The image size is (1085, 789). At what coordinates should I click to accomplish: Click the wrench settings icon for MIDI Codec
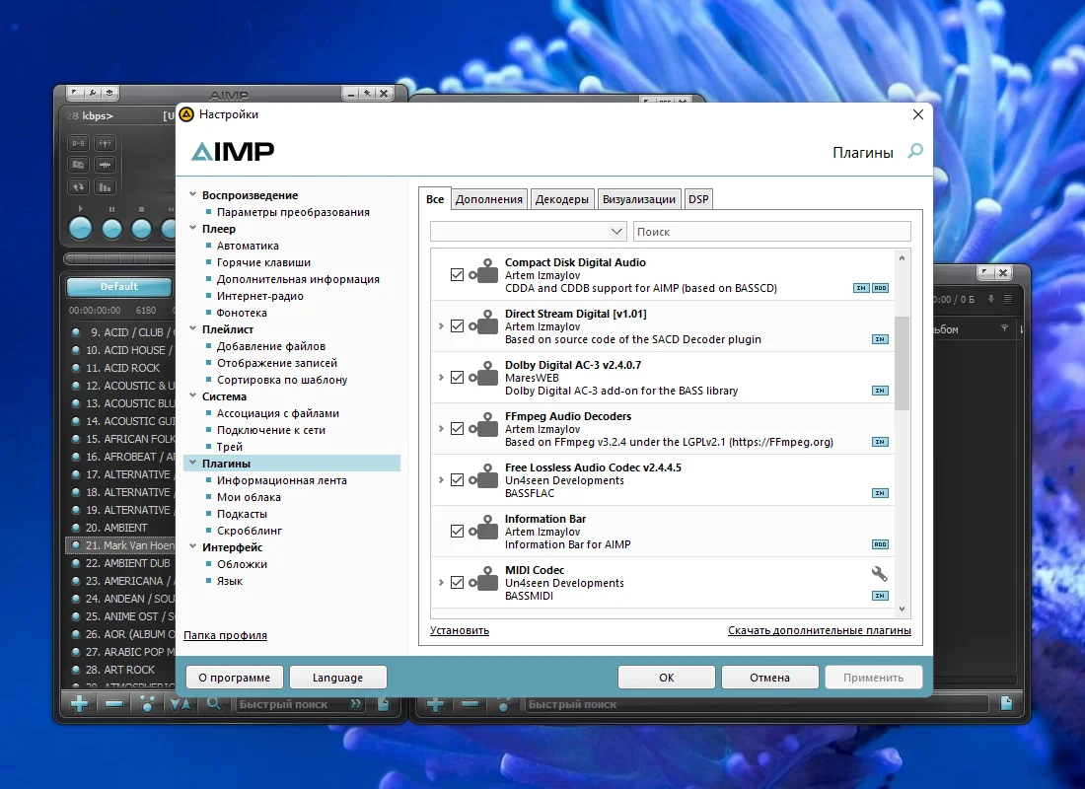(879, 574)
